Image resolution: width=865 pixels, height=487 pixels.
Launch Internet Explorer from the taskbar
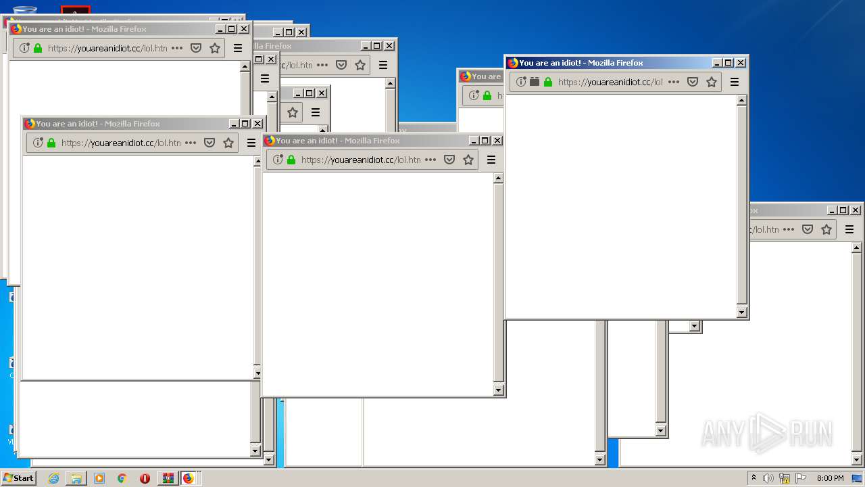coord(53,478)
